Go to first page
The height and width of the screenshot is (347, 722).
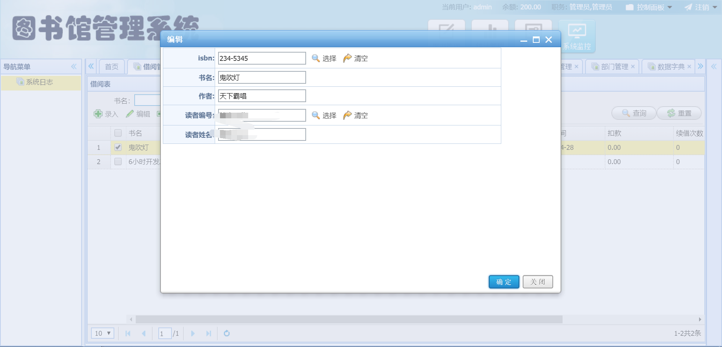128,333
